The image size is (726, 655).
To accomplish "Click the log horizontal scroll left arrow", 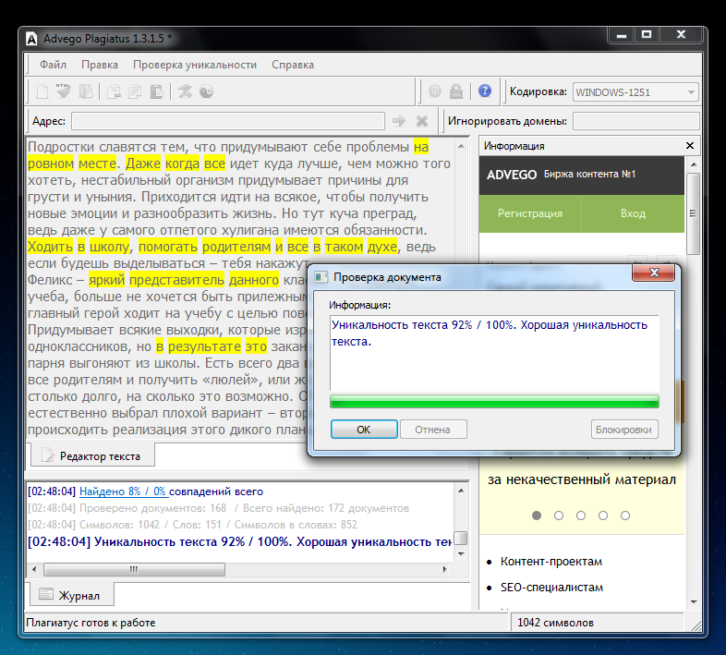I will 34,569.
